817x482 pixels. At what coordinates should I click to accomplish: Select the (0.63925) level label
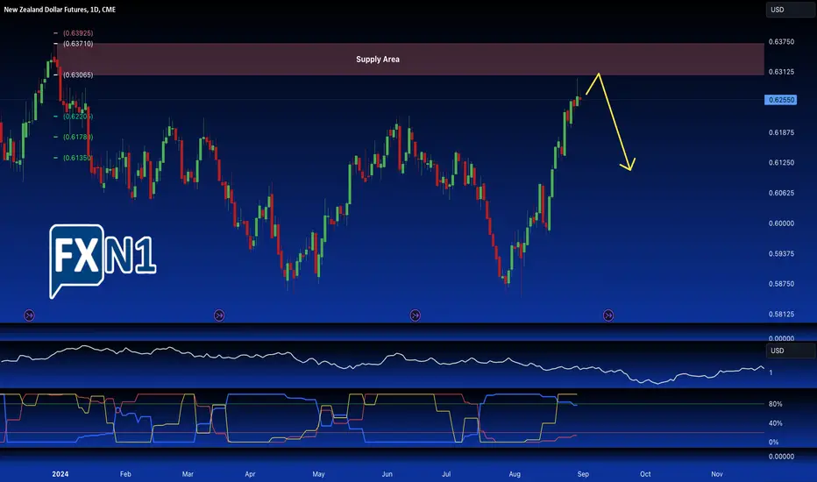pyautogui.click(x=78, y=33)
